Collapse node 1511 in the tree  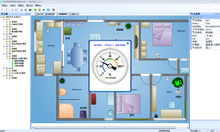4,27
